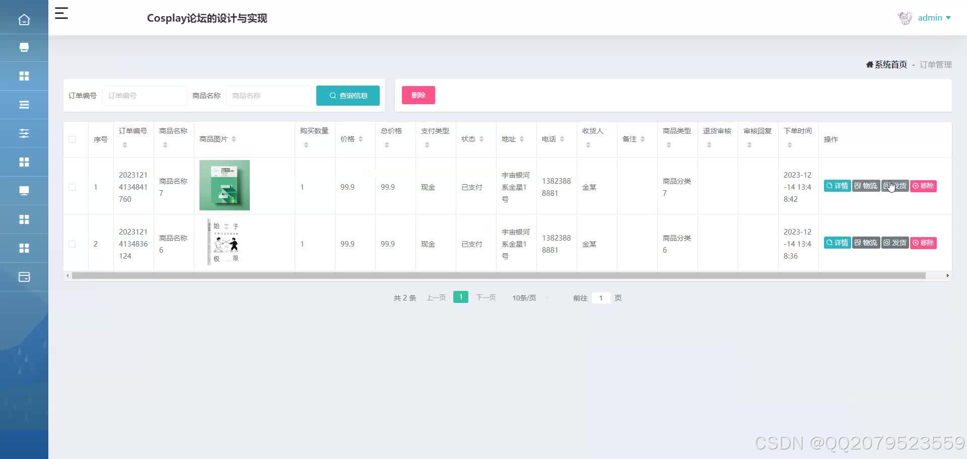Click the grid icon just above the card icon
The height and width of the screenshot is (459, 967).
24,248
